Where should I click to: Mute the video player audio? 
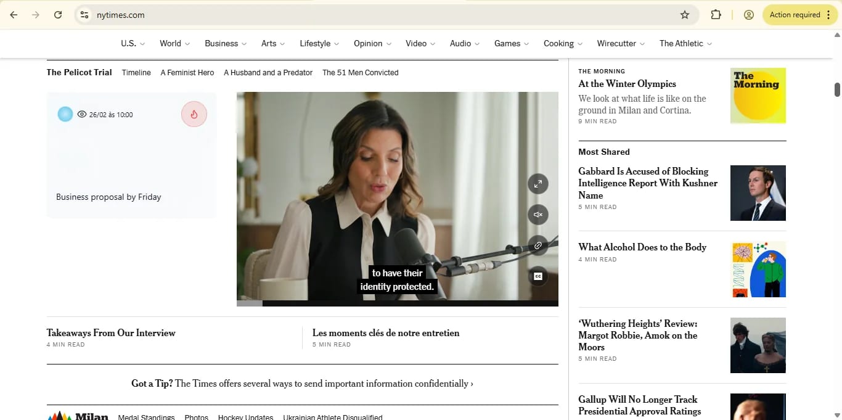click(x=537, y=215)
